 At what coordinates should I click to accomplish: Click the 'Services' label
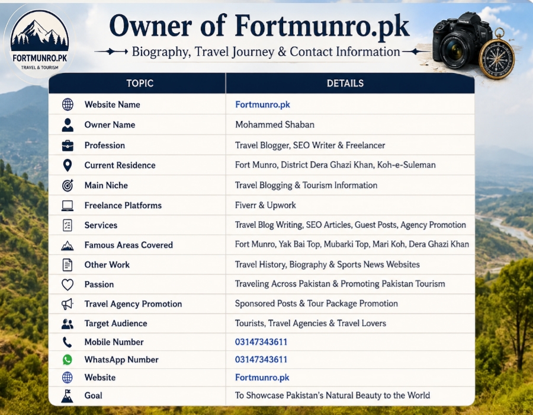tap(101, 225)
